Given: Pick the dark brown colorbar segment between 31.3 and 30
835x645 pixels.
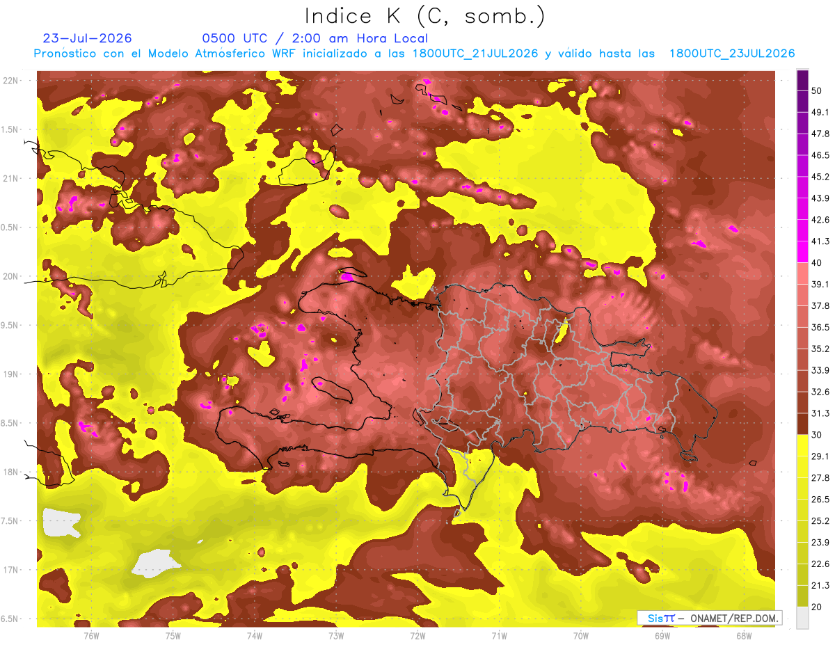Looking at the screenshot, I should [802, 424].
